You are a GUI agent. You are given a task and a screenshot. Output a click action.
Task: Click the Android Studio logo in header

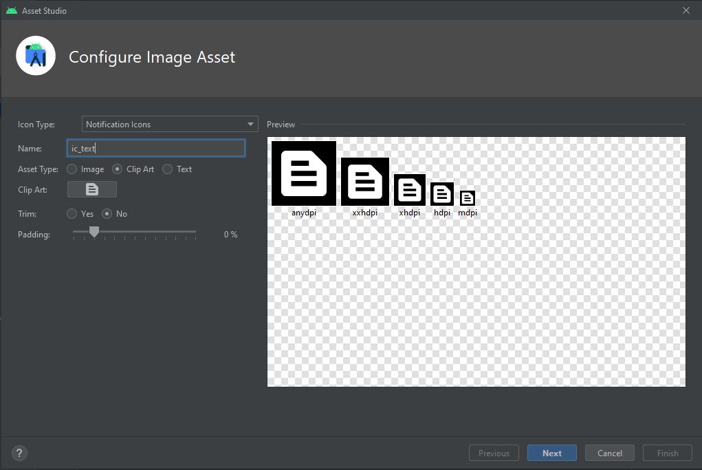click(x=36, y=56)
